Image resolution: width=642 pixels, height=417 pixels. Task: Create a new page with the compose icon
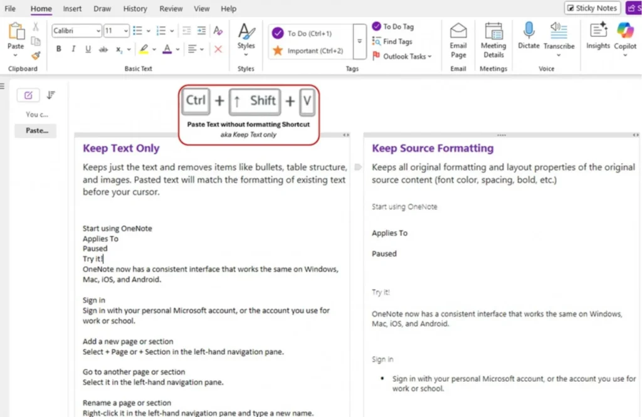coord(28,95)
